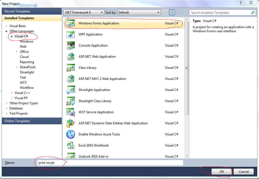Image resolution: width=259 pixels, height=179 pixels.
Task: Switch to medium icons list view
Action: [x=172, y=12]
